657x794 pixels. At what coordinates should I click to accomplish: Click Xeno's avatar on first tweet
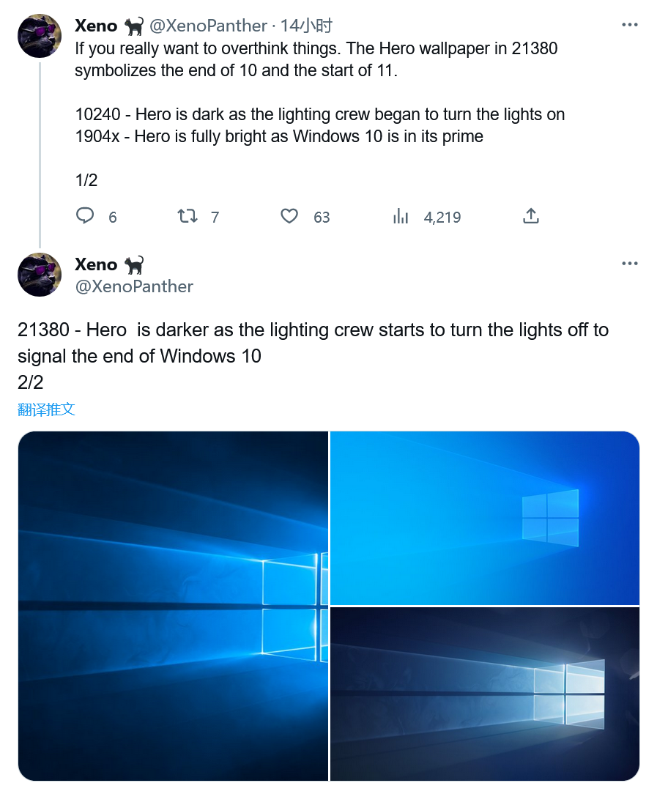[40, 35]
